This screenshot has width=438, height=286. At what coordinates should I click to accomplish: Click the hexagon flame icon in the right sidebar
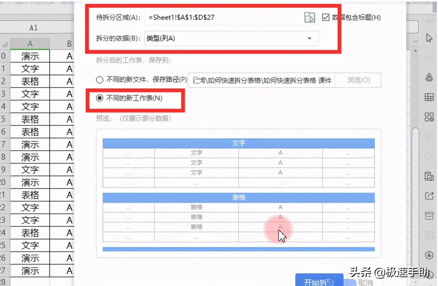tap(429, 255)
